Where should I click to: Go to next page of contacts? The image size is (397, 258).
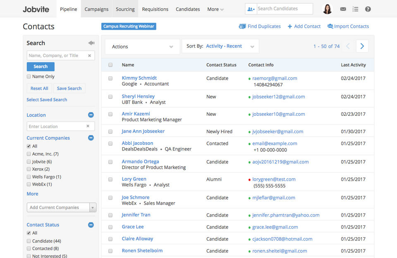pos(362,46)
